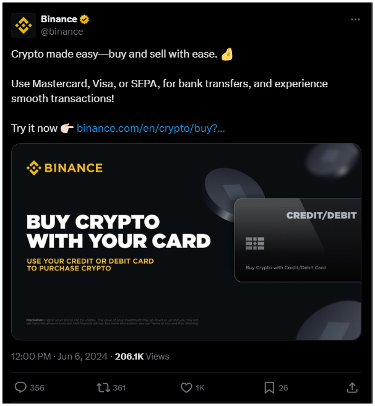This screenshot has height=406, width=375.
Task: Click the @binance handle
Action: point(61,32)
